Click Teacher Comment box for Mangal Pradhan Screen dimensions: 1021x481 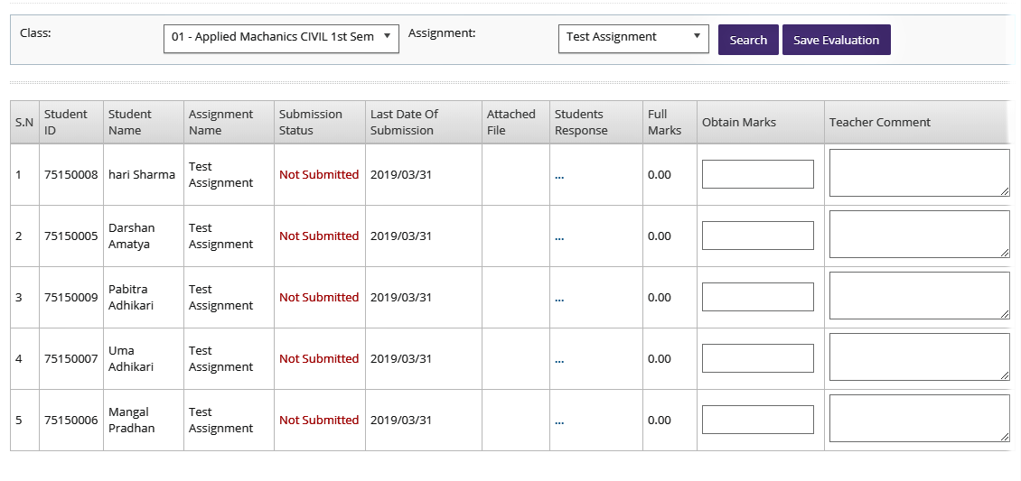(920, 418)
